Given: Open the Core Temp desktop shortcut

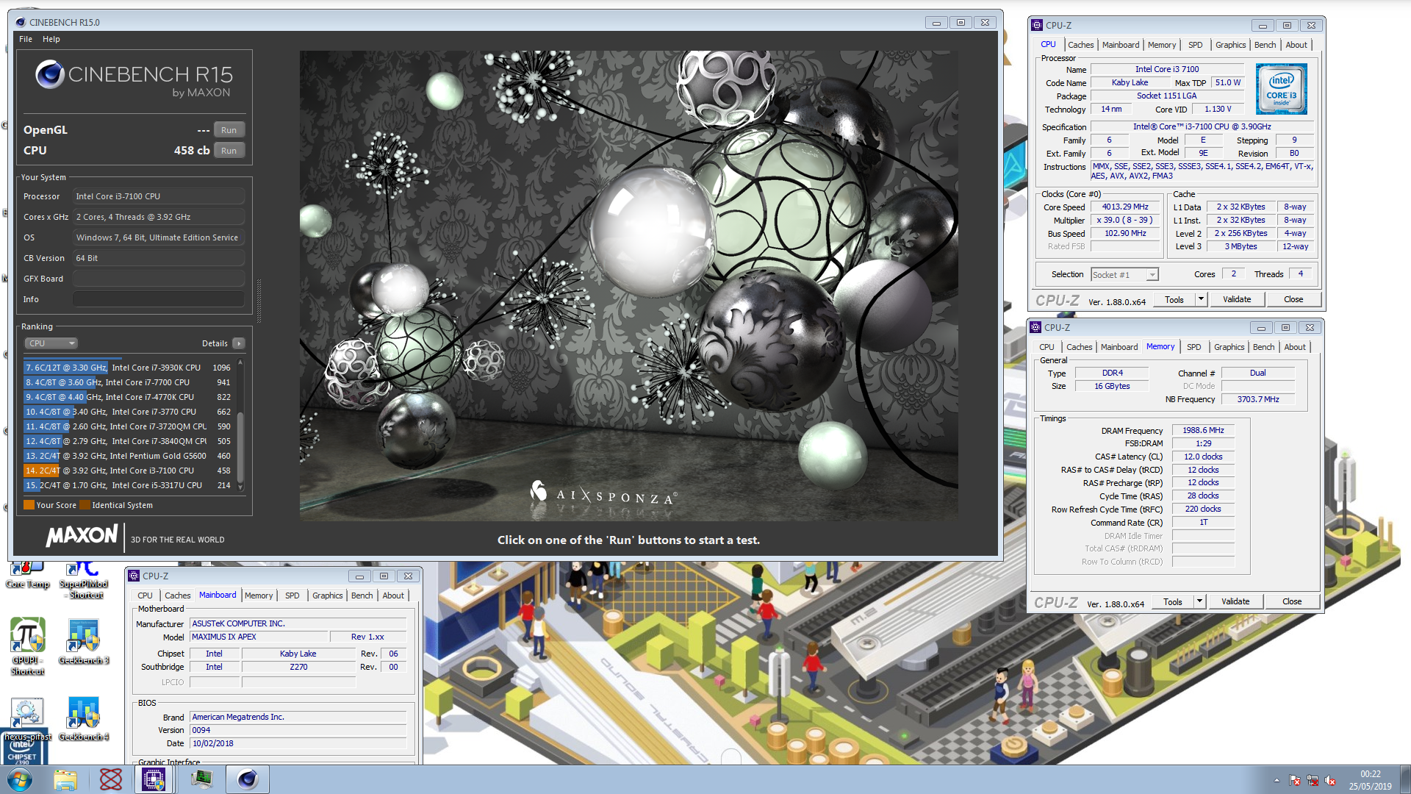Looking at the screenshot, I should (x=27, y=576).
